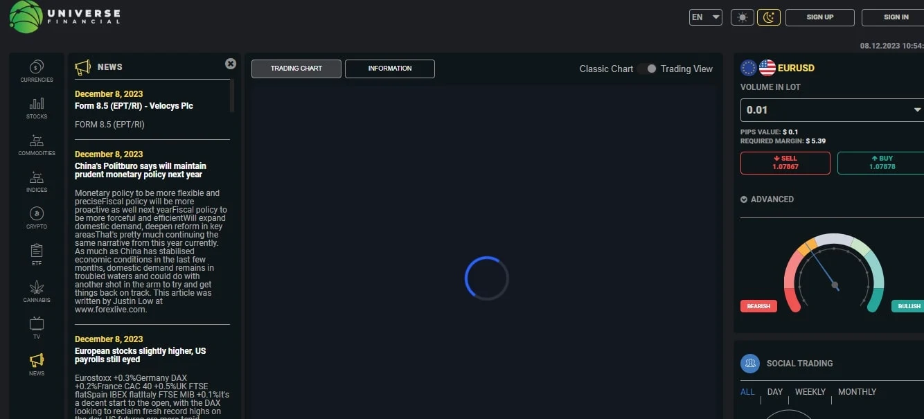This screenshot has width=924, height=419.
Task: Open the Commodities sidebar icon
Action: pos(37,141)
